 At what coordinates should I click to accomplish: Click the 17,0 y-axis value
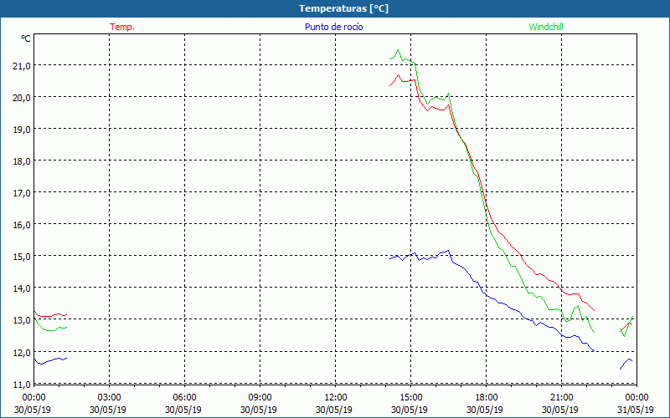coord(22,193)
